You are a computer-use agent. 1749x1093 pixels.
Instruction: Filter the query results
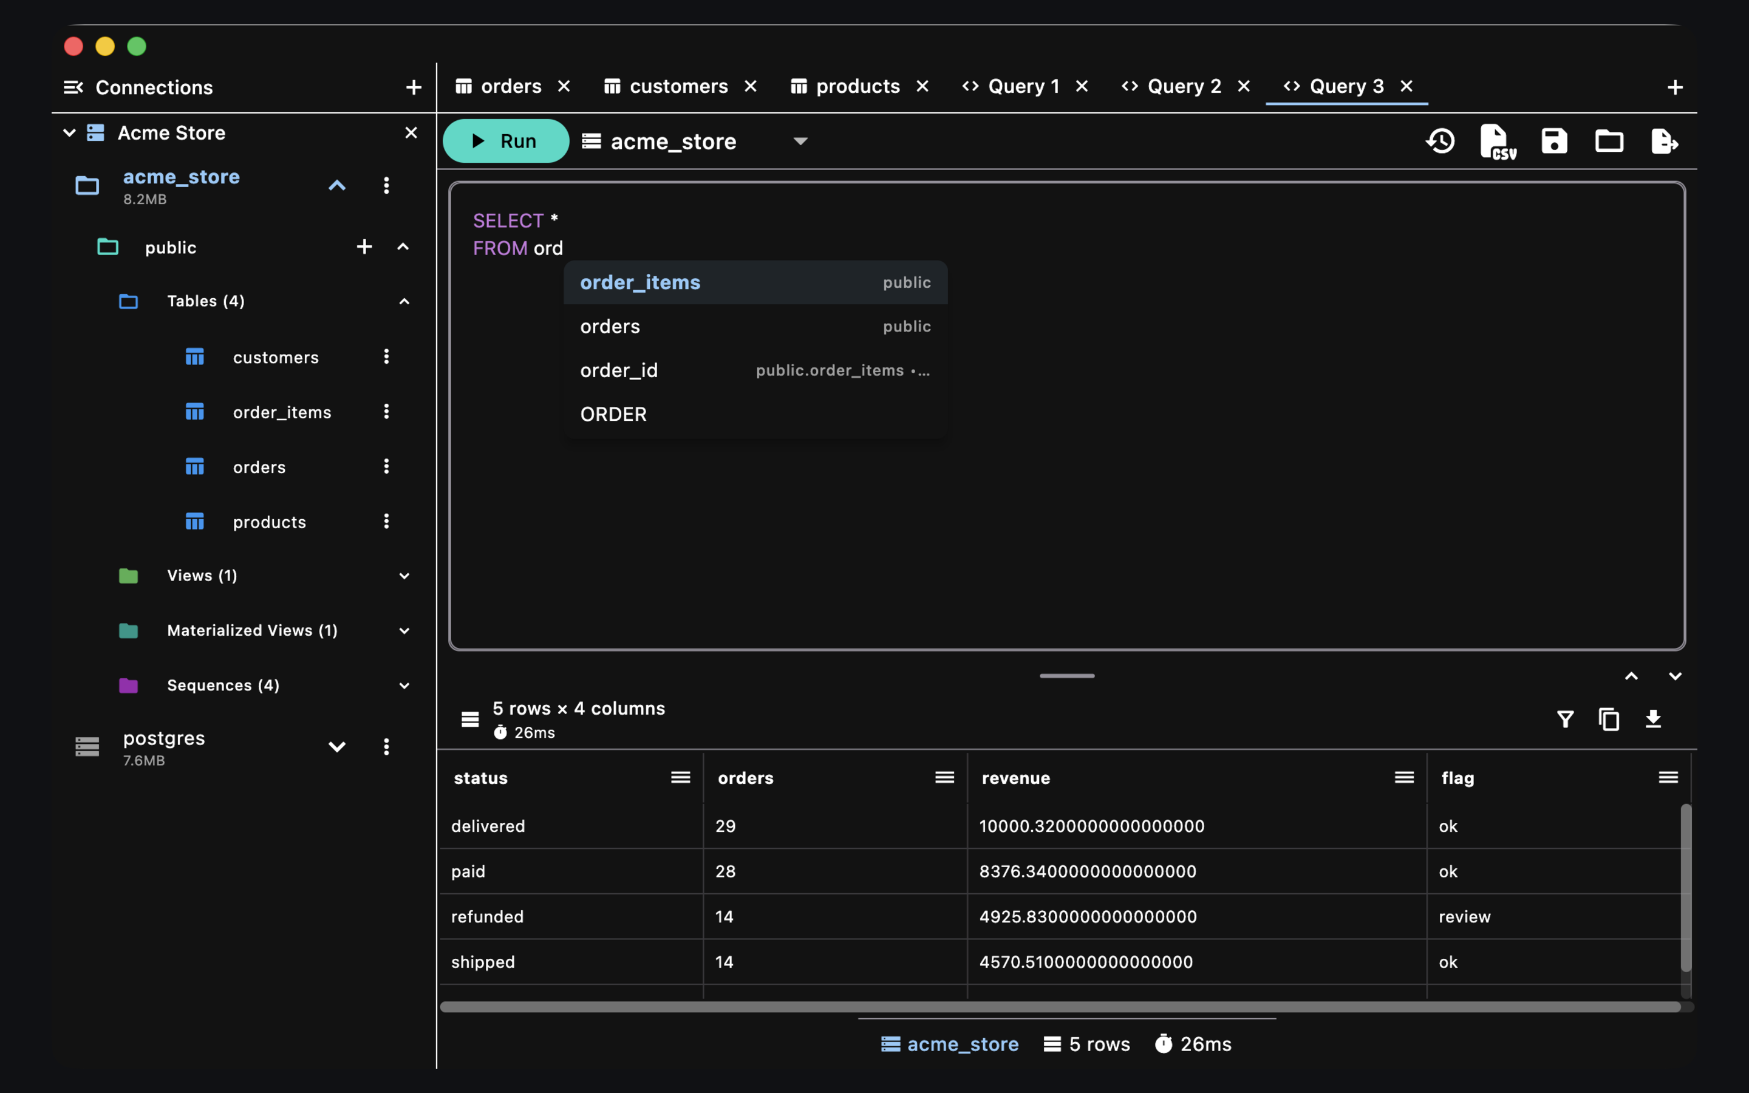click(1566, 720)
